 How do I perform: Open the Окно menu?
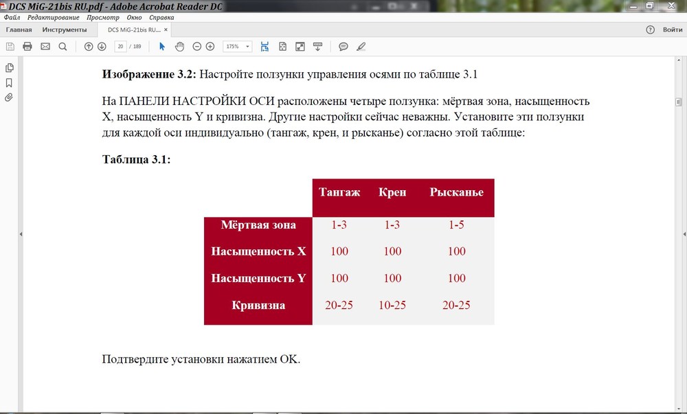pyautogui.click(x=135, y=17)
